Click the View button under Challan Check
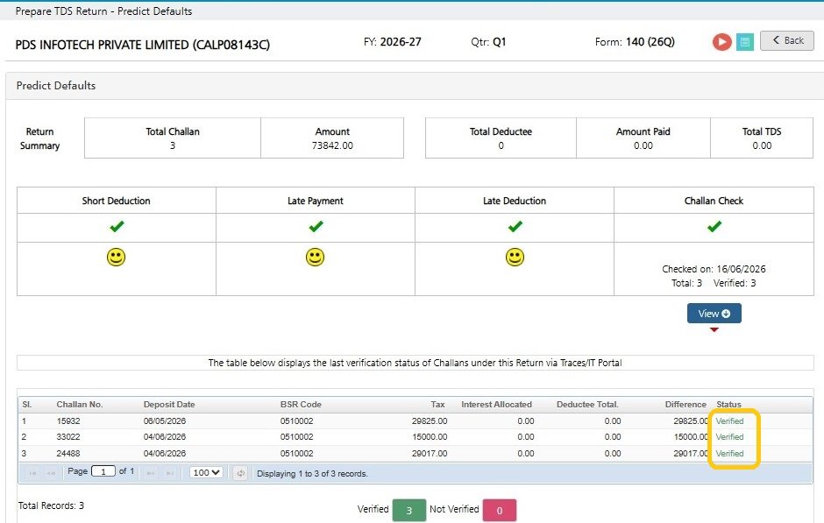The width and height of the screenshot is (824, 523). click(x=714, y=314)
